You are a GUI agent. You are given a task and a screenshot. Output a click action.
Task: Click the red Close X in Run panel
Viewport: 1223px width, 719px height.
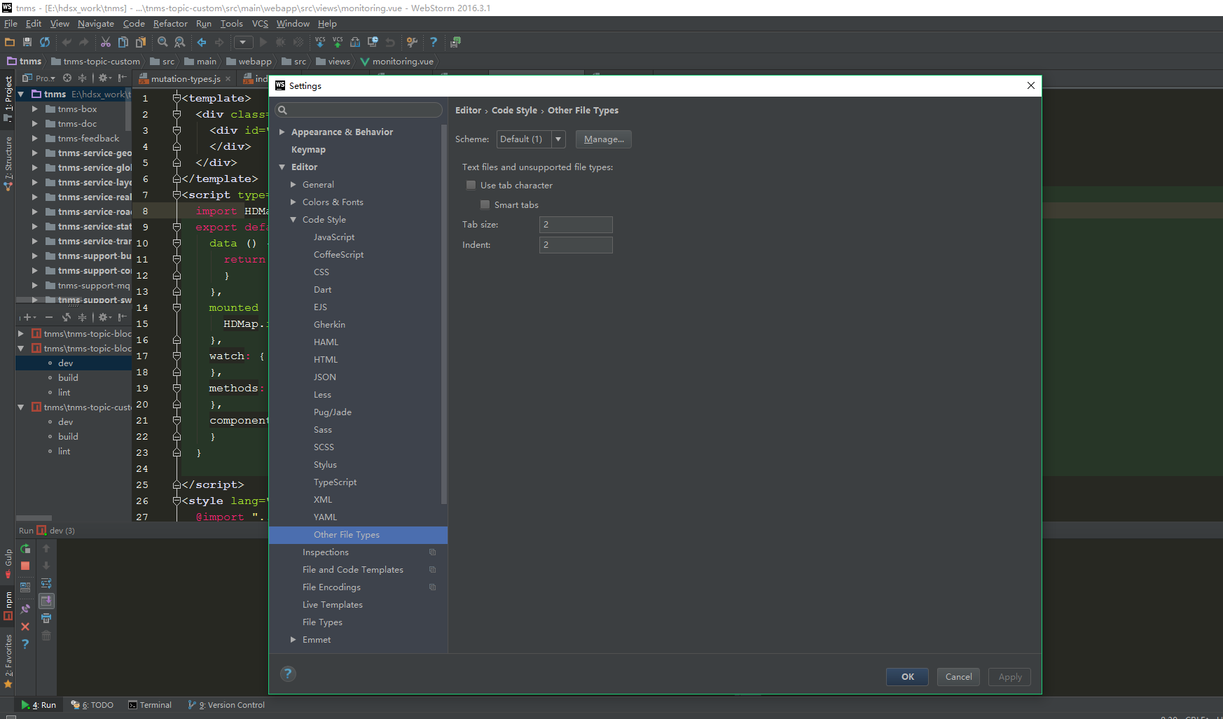coord(25,627)
